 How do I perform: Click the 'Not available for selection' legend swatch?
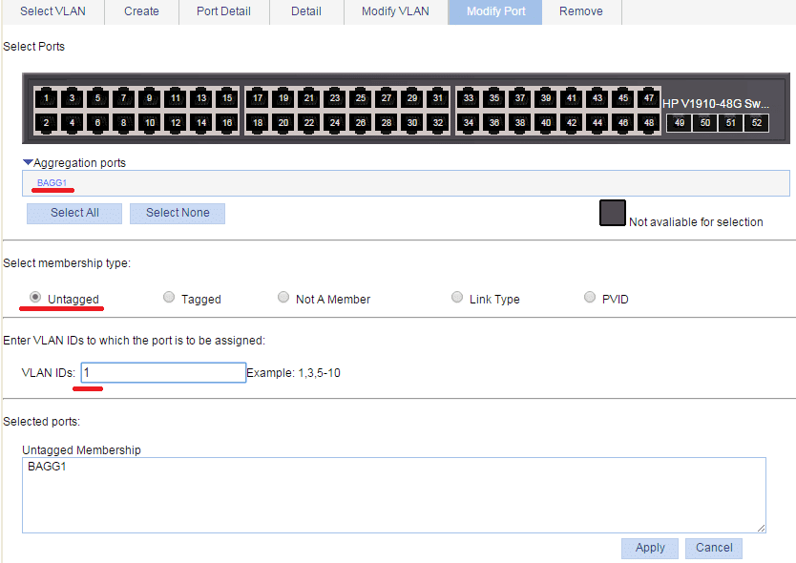613,213
